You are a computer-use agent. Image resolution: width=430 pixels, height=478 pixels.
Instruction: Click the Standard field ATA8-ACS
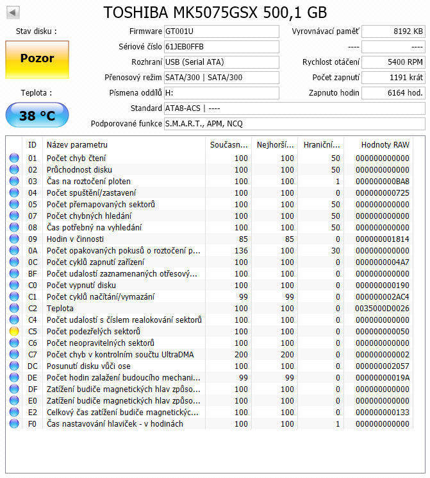tap(295, 108)
